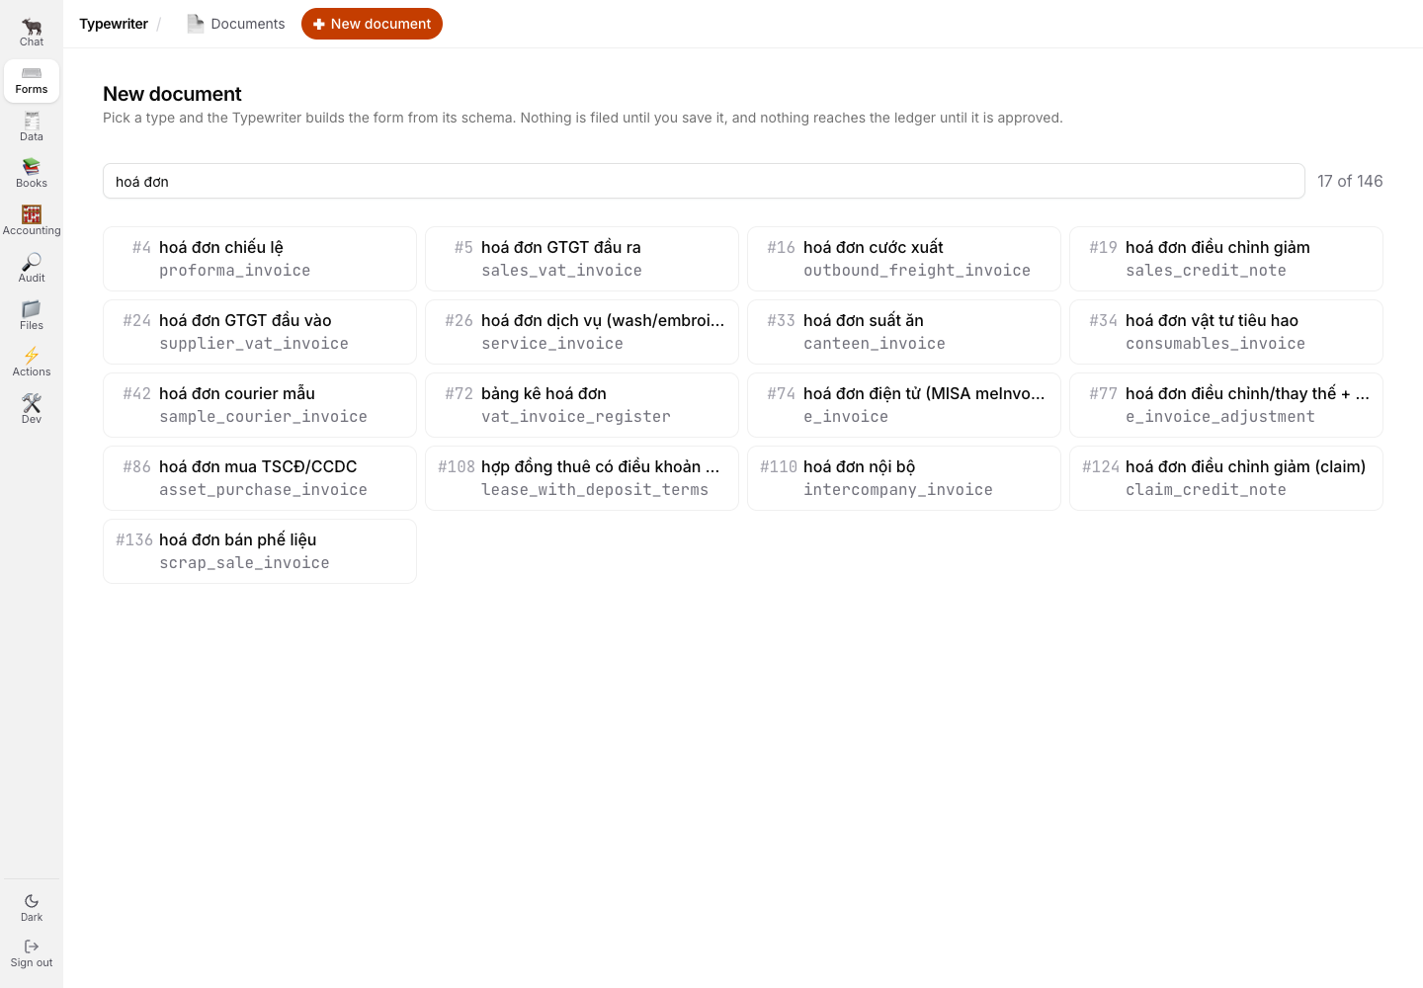Select hoá đơn chiếu lệ proforma_invoice card
Image resolution: width=1423 pixels, height=988 pixels.
pyautogui.click(x=260, y=259)
